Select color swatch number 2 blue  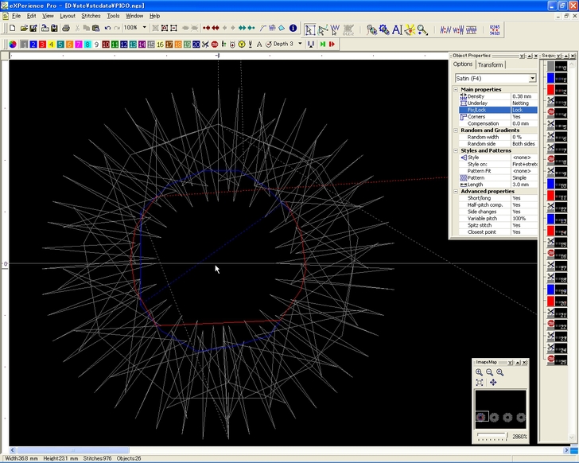coord(33,45)
